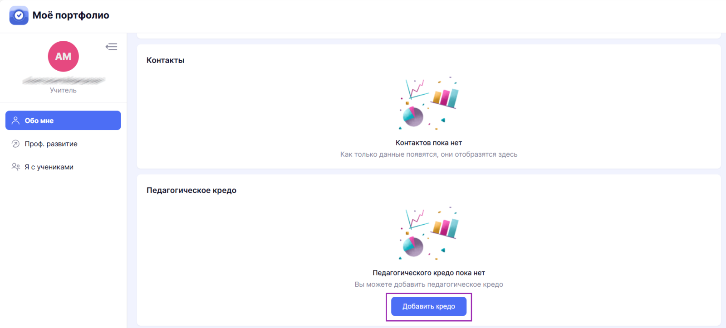Click the charts illustration in Педагогическое кредо section
726x328 pixels.
pyautogui.click(x=429, y=233)
